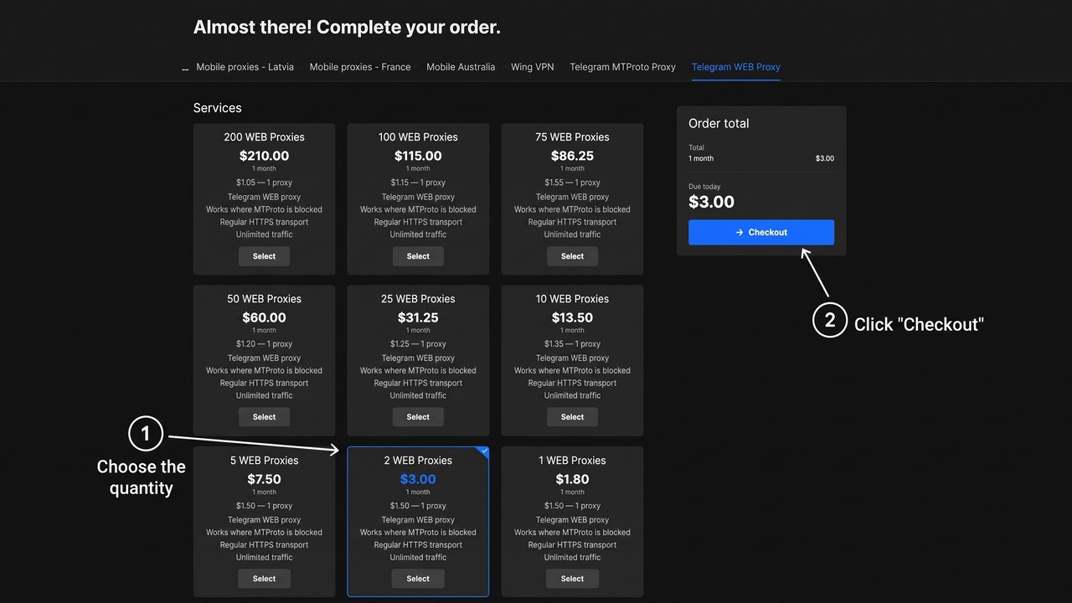Click the $86.25 price
Image resolution: width=1072 pixels, height=603 pixels.
(x=572, y=156)
